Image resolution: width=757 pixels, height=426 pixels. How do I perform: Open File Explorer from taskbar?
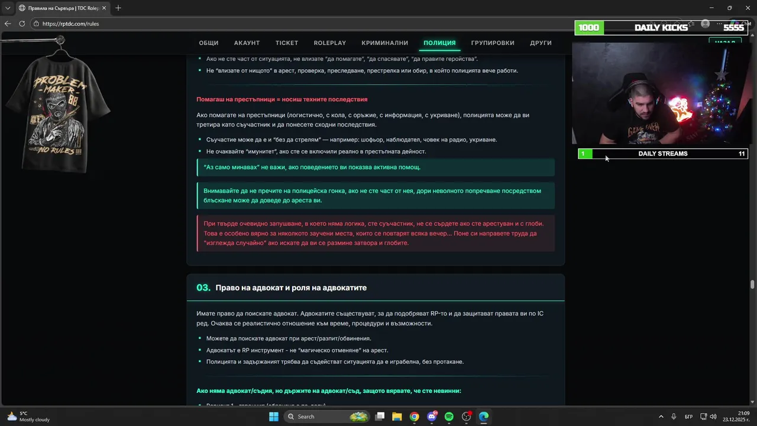pyautogui.click(x=397, y=417)
